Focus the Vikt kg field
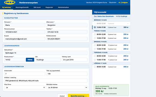This screenshot has height=97, width=156. [x=67, y=74]
